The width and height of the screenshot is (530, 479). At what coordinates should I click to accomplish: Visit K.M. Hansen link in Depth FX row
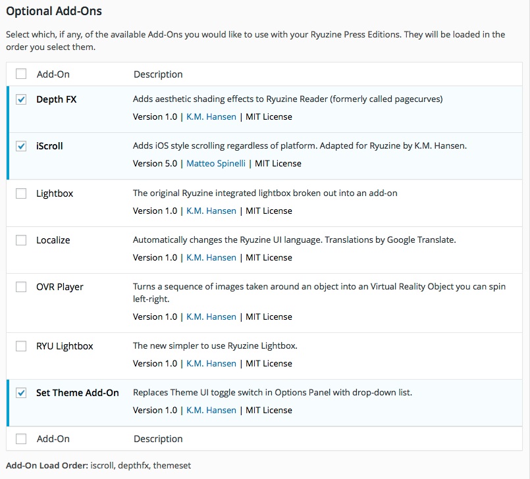pyautogui.click(x=211, y=116)
